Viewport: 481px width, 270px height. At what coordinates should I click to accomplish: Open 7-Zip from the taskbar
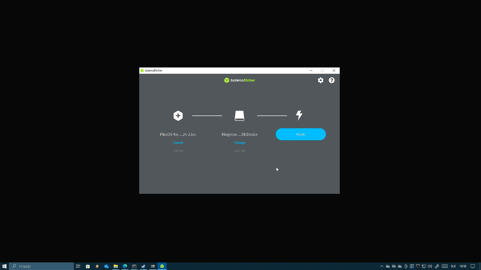pyautogui.click(x=153, y=266)
